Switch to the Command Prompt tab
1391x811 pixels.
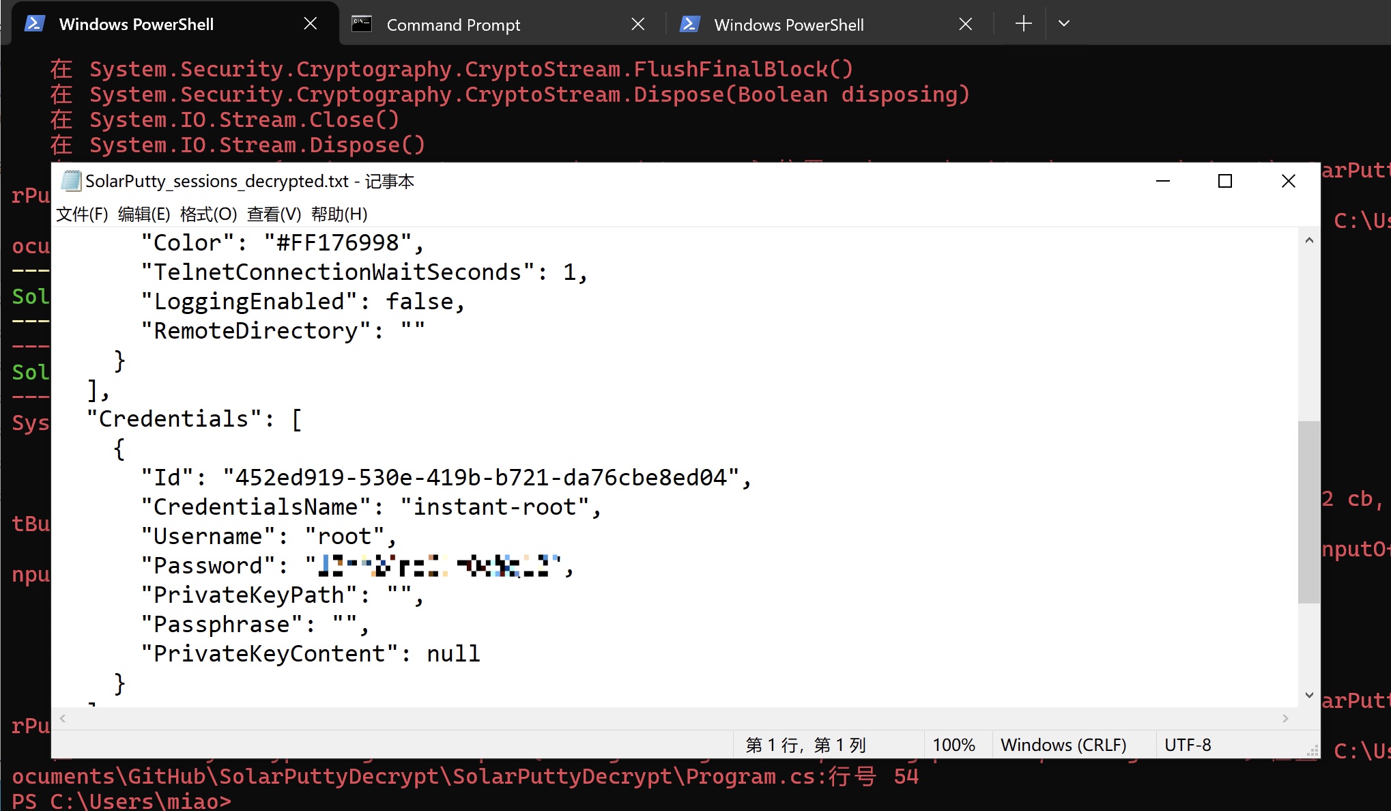(453, 25)
